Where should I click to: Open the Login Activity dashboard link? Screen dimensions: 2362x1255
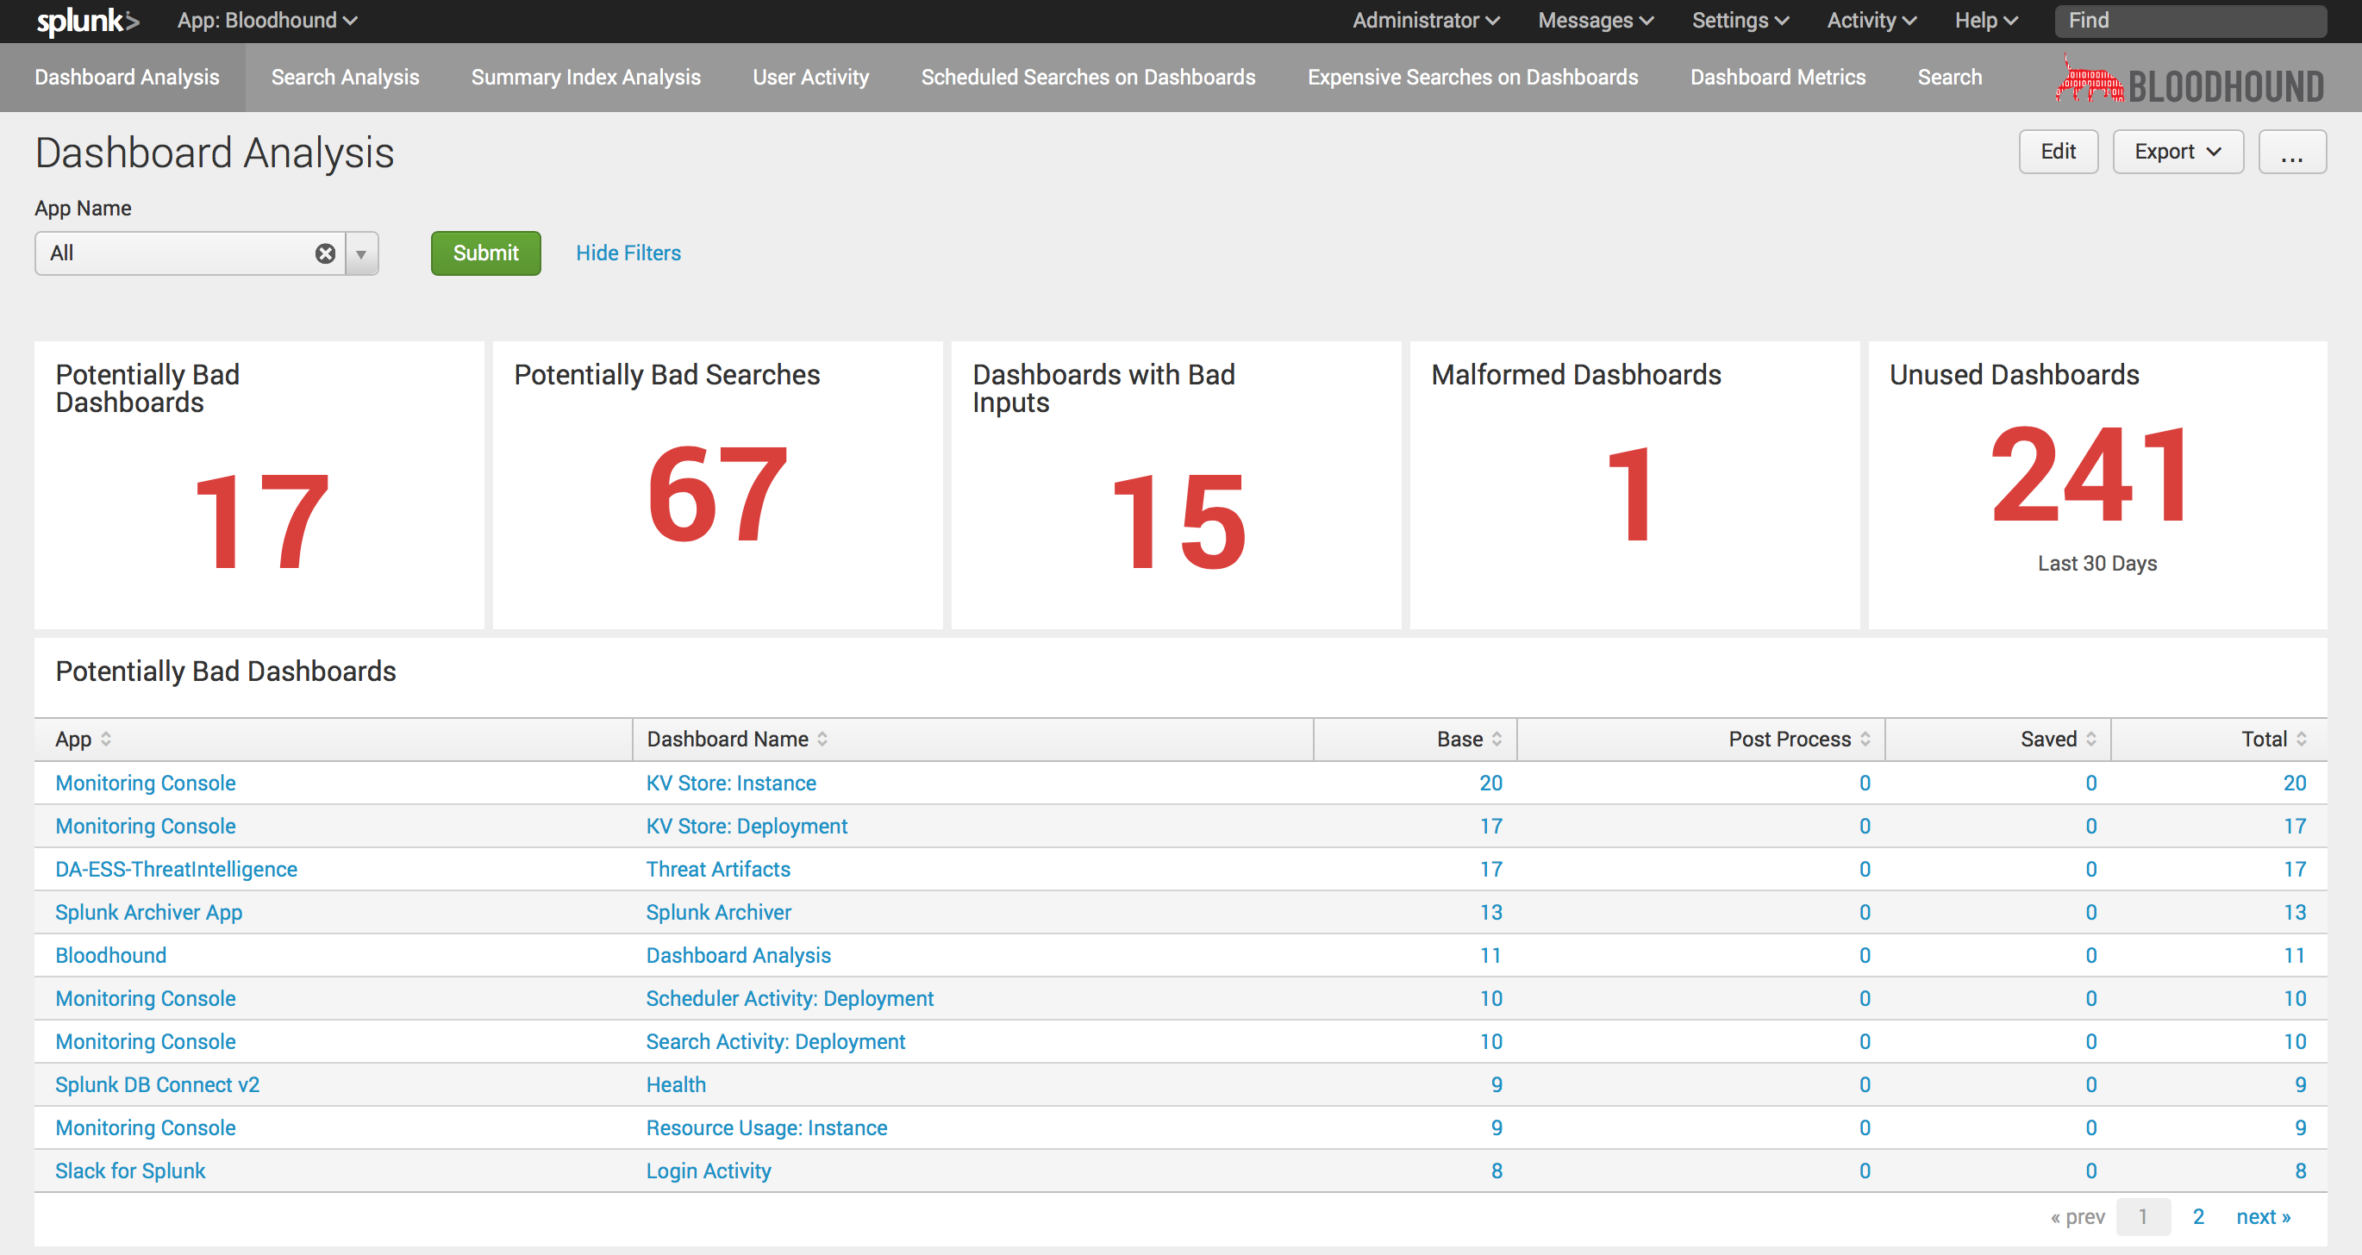[709, 1171]
